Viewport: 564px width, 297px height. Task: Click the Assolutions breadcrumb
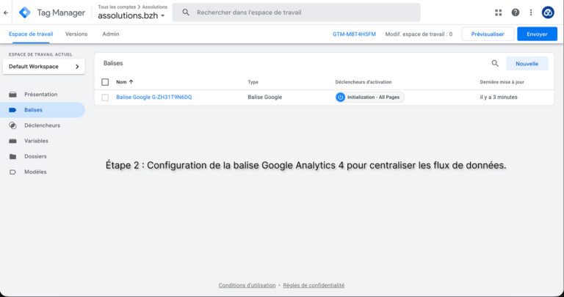[155, 7]
